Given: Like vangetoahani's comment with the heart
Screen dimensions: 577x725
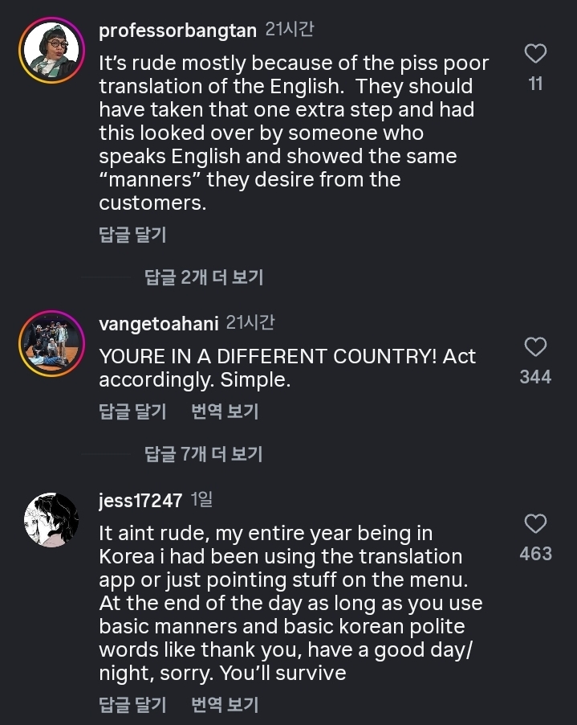Looking at the screenshot, I should pos(535,347).
